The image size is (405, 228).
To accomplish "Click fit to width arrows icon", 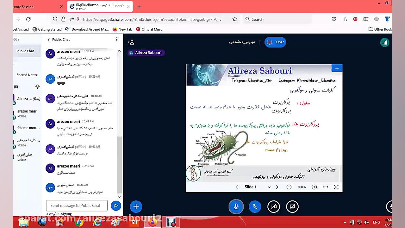I will [326, 187].
